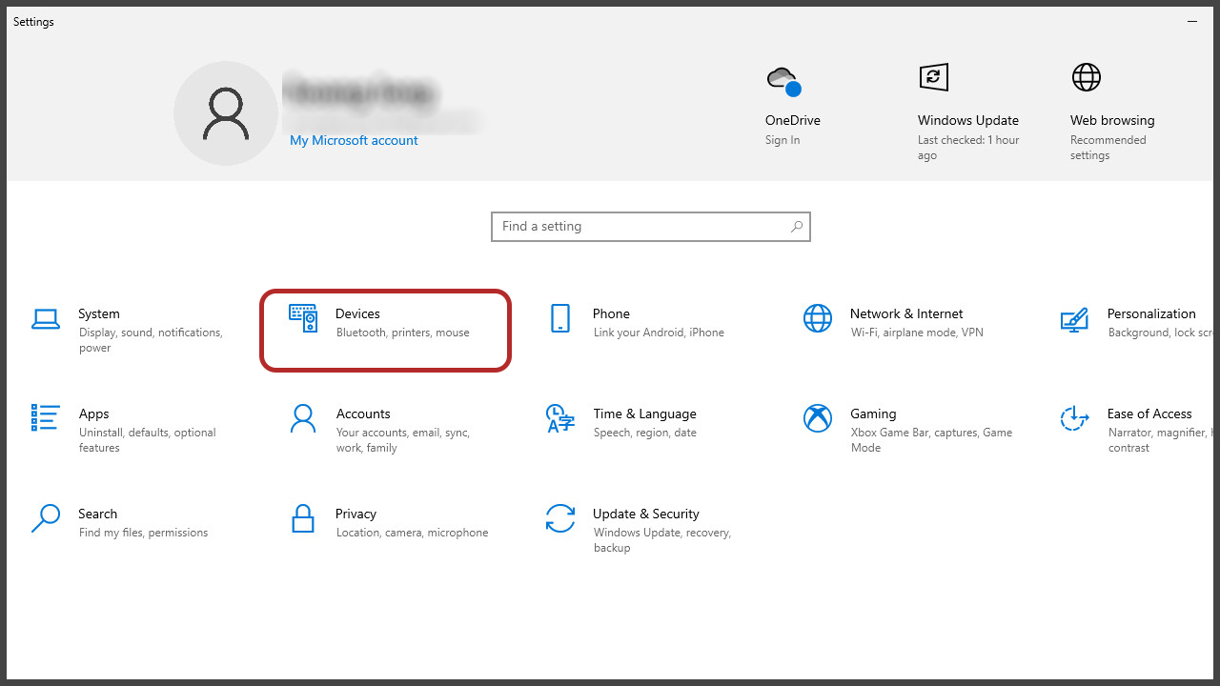1220x686 pixels.
Task: Click the Accounts category title
Action: [363, 414]
